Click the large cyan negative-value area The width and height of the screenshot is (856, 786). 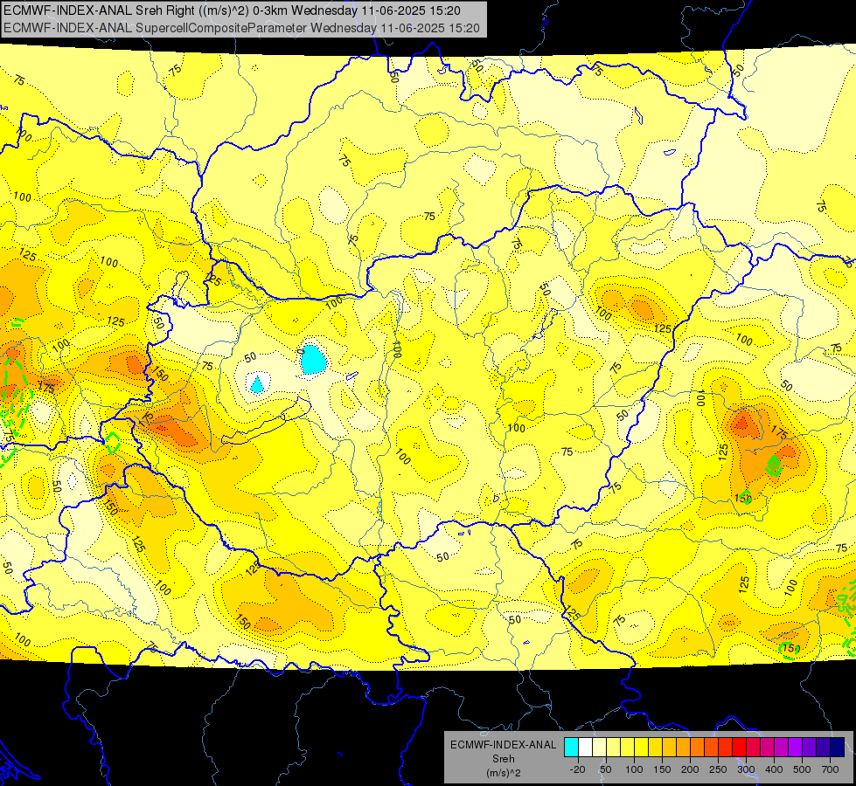[313, 360]
